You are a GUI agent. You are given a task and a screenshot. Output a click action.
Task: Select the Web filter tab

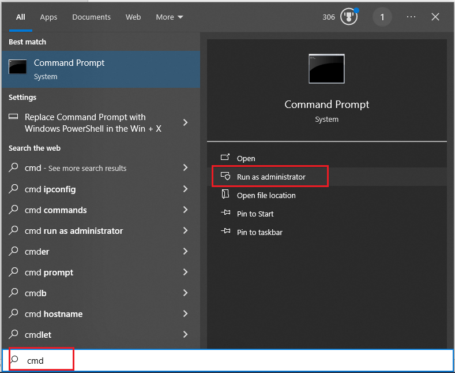(x=133, y=17)
